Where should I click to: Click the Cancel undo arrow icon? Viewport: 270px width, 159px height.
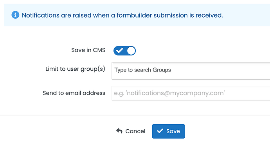tap(119, 131)
